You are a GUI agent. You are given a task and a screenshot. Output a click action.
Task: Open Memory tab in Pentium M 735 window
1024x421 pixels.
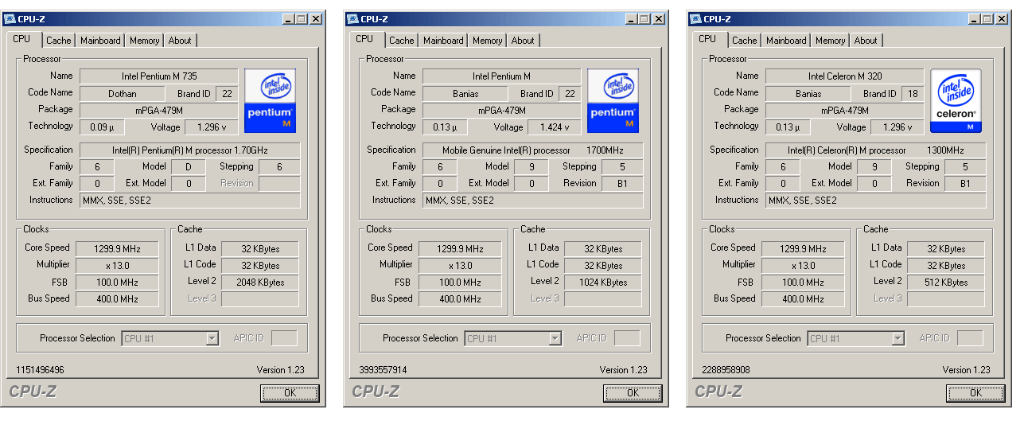(144, 41)
